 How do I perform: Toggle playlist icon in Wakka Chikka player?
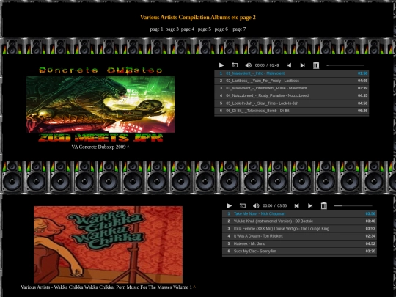pos(324,206)
